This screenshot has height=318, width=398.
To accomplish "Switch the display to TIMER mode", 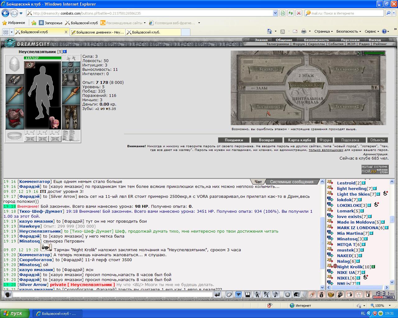I will 389,297.
